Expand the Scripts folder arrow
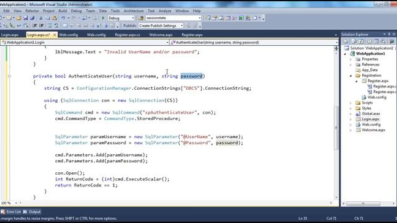This screenshot has height=223, width=397. pos(350,103)
